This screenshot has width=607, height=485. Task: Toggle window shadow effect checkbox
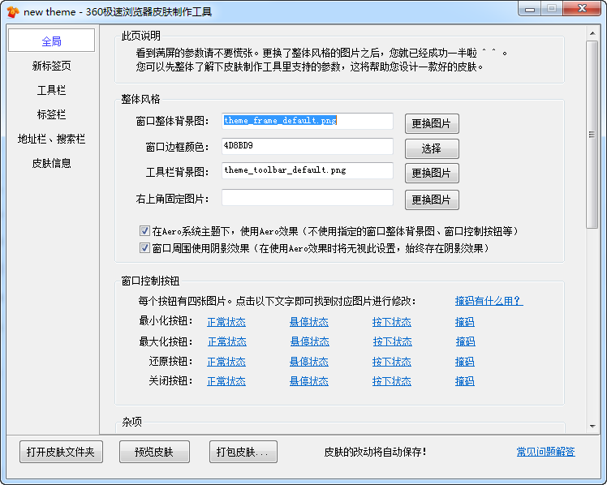145,248
